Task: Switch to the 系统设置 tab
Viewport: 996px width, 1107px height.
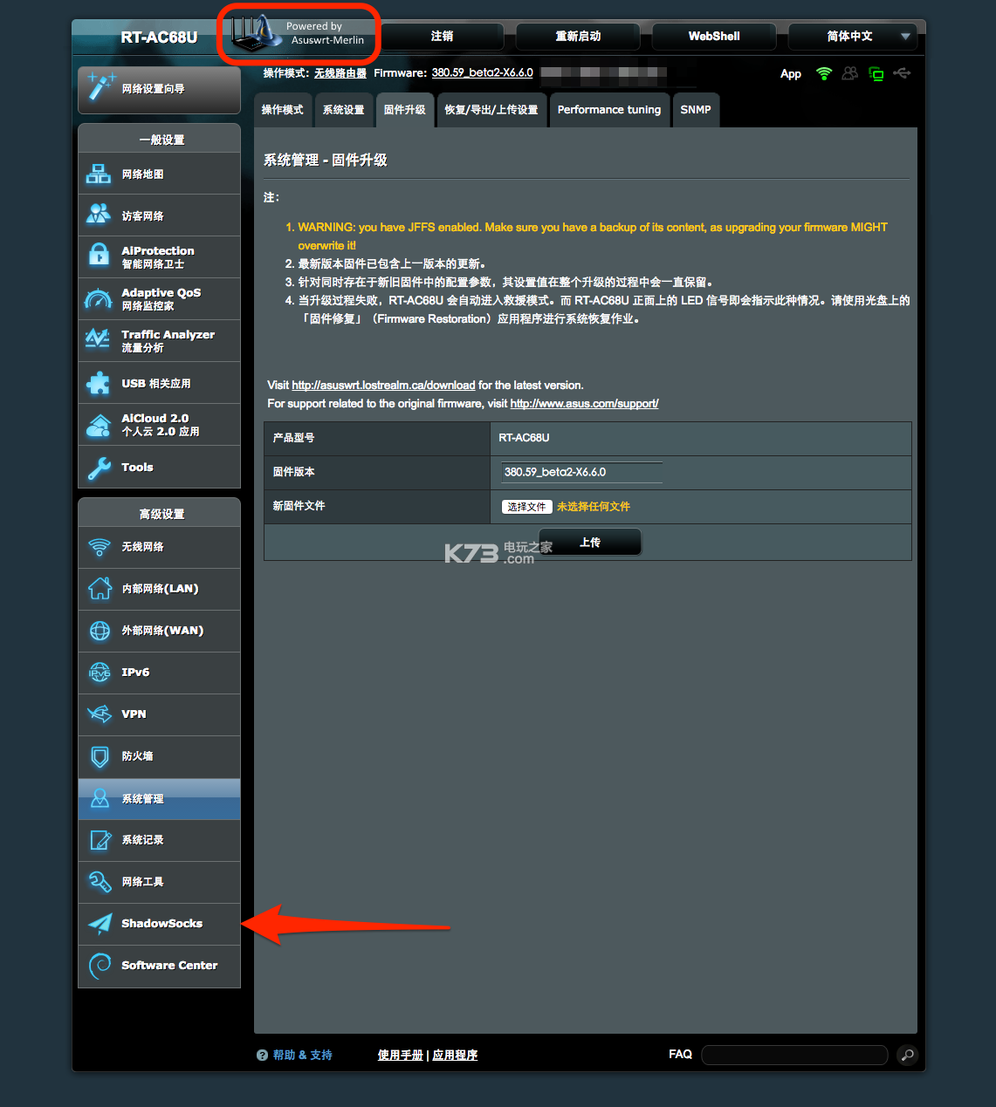Action: [344, 110]
